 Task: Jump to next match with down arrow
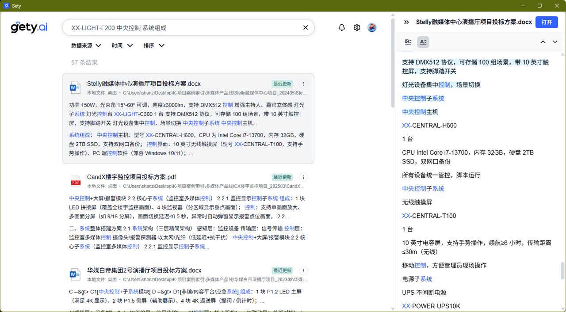[555, 42]
